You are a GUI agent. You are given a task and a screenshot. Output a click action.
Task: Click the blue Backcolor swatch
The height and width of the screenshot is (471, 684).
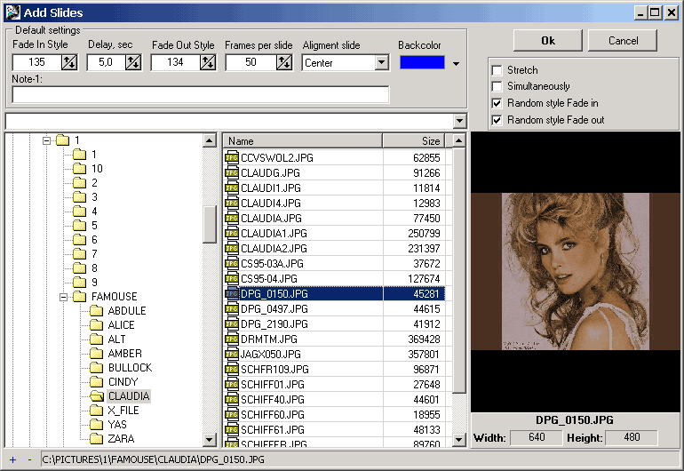click(421, 62)
